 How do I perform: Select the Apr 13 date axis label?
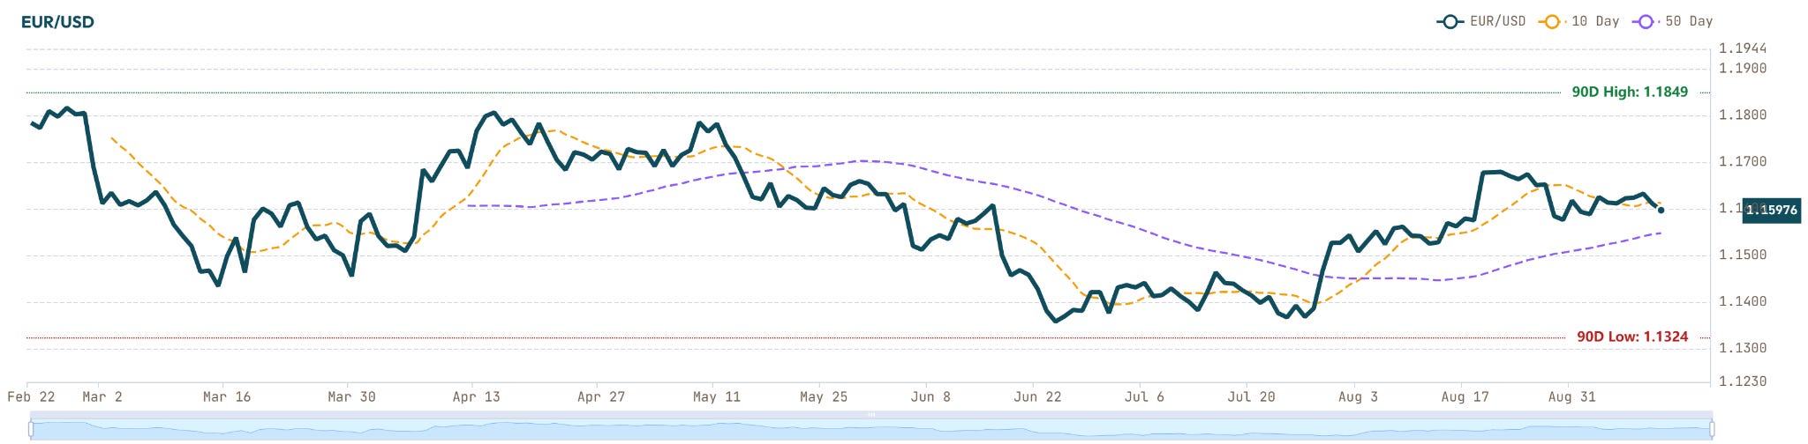click(x=476, y=397)
